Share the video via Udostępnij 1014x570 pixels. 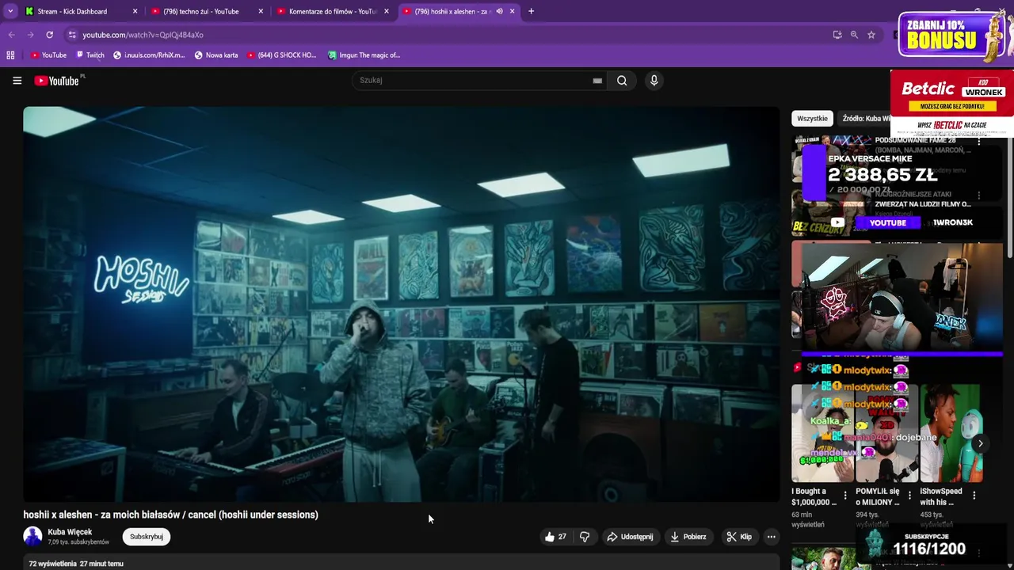click(630, 537)
